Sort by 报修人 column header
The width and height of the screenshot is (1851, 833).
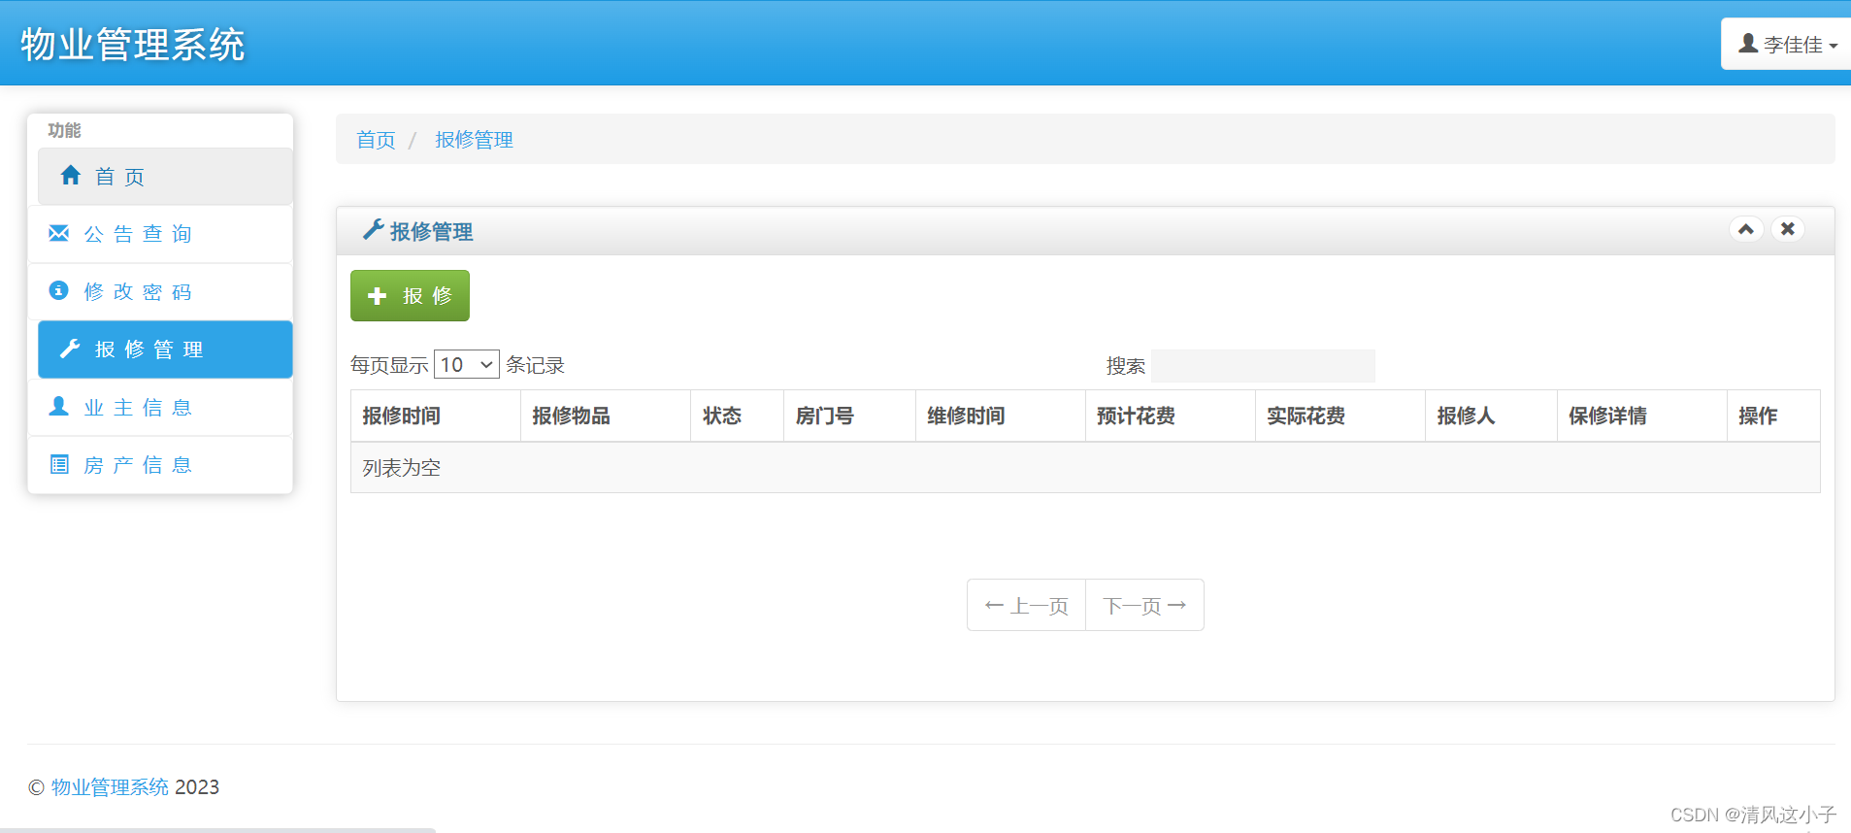[x=1492, y=416]
